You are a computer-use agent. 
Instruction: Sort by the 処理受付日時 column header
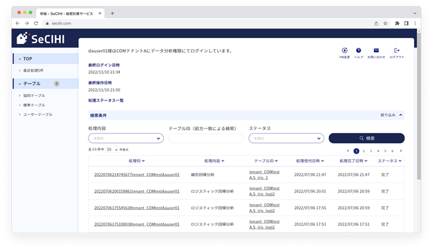(x=310, y=161)
